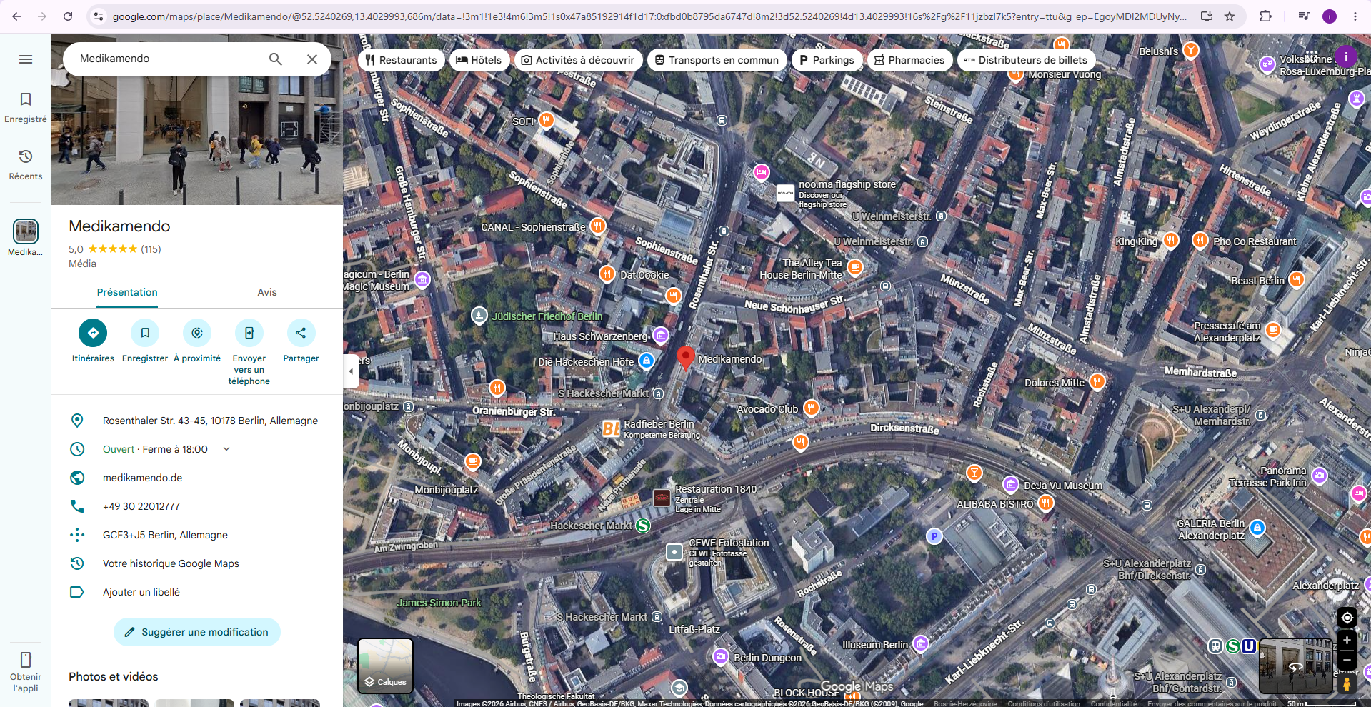Open Conditions d'utilisation footer link
Screen dimensions: 1371x707
pos(1044,703)
